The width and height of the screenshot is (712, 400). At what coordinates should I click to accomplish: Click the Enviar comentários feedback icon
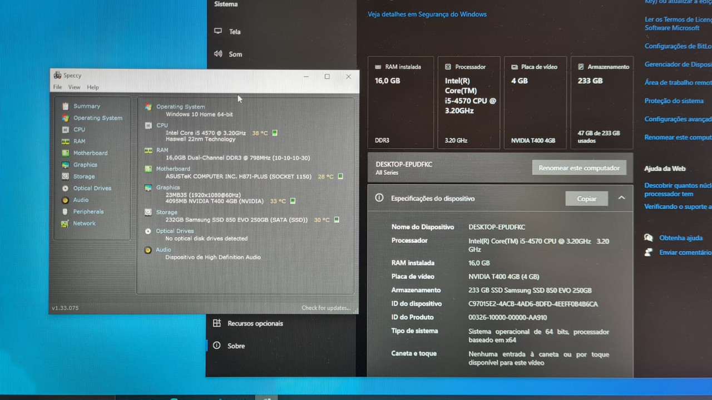[649, 252]
